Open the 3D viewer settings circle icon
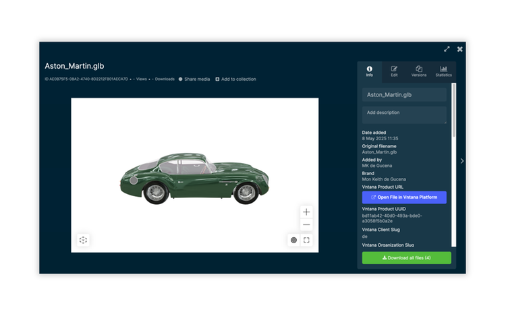 coord(293,240)
